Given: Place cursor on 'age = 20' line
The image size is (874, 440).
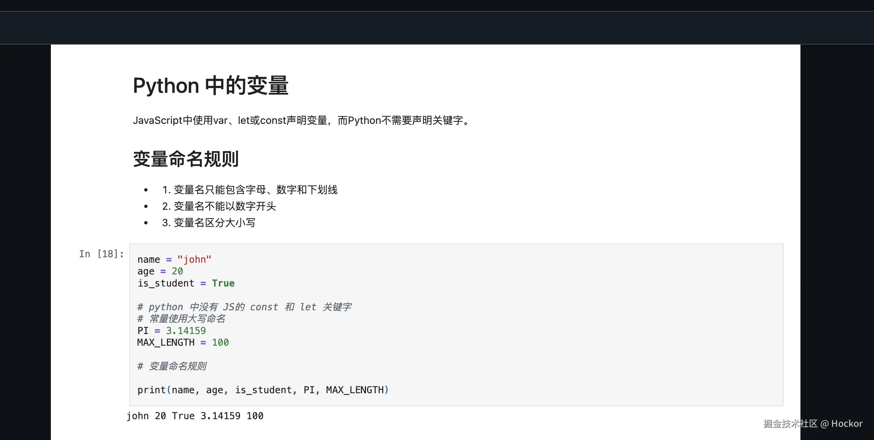Looking at the screenshot, I should pos(160,271).
